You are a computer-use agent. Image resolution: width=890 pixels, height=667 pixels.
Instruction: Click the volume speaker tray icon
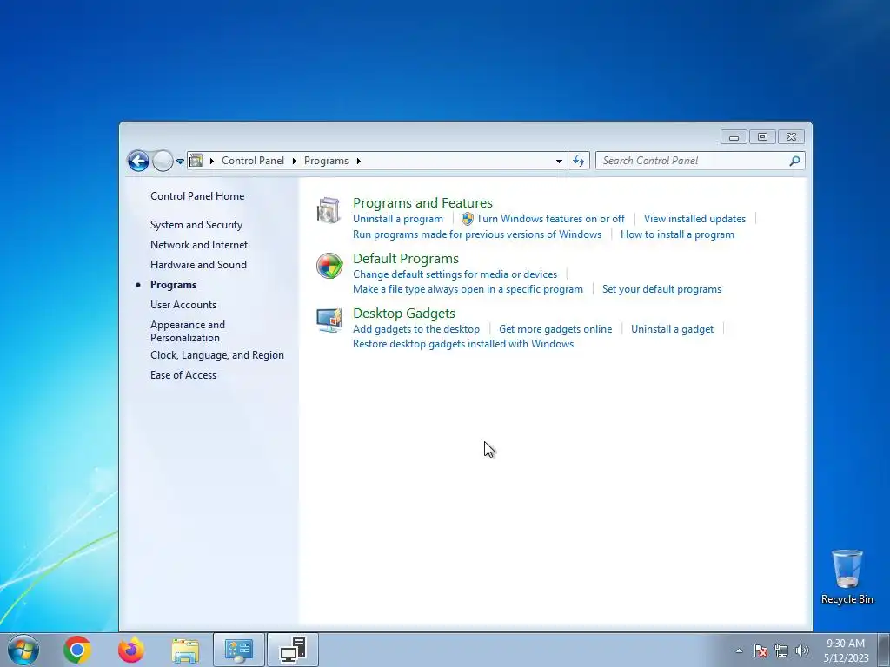pos(802,650)
